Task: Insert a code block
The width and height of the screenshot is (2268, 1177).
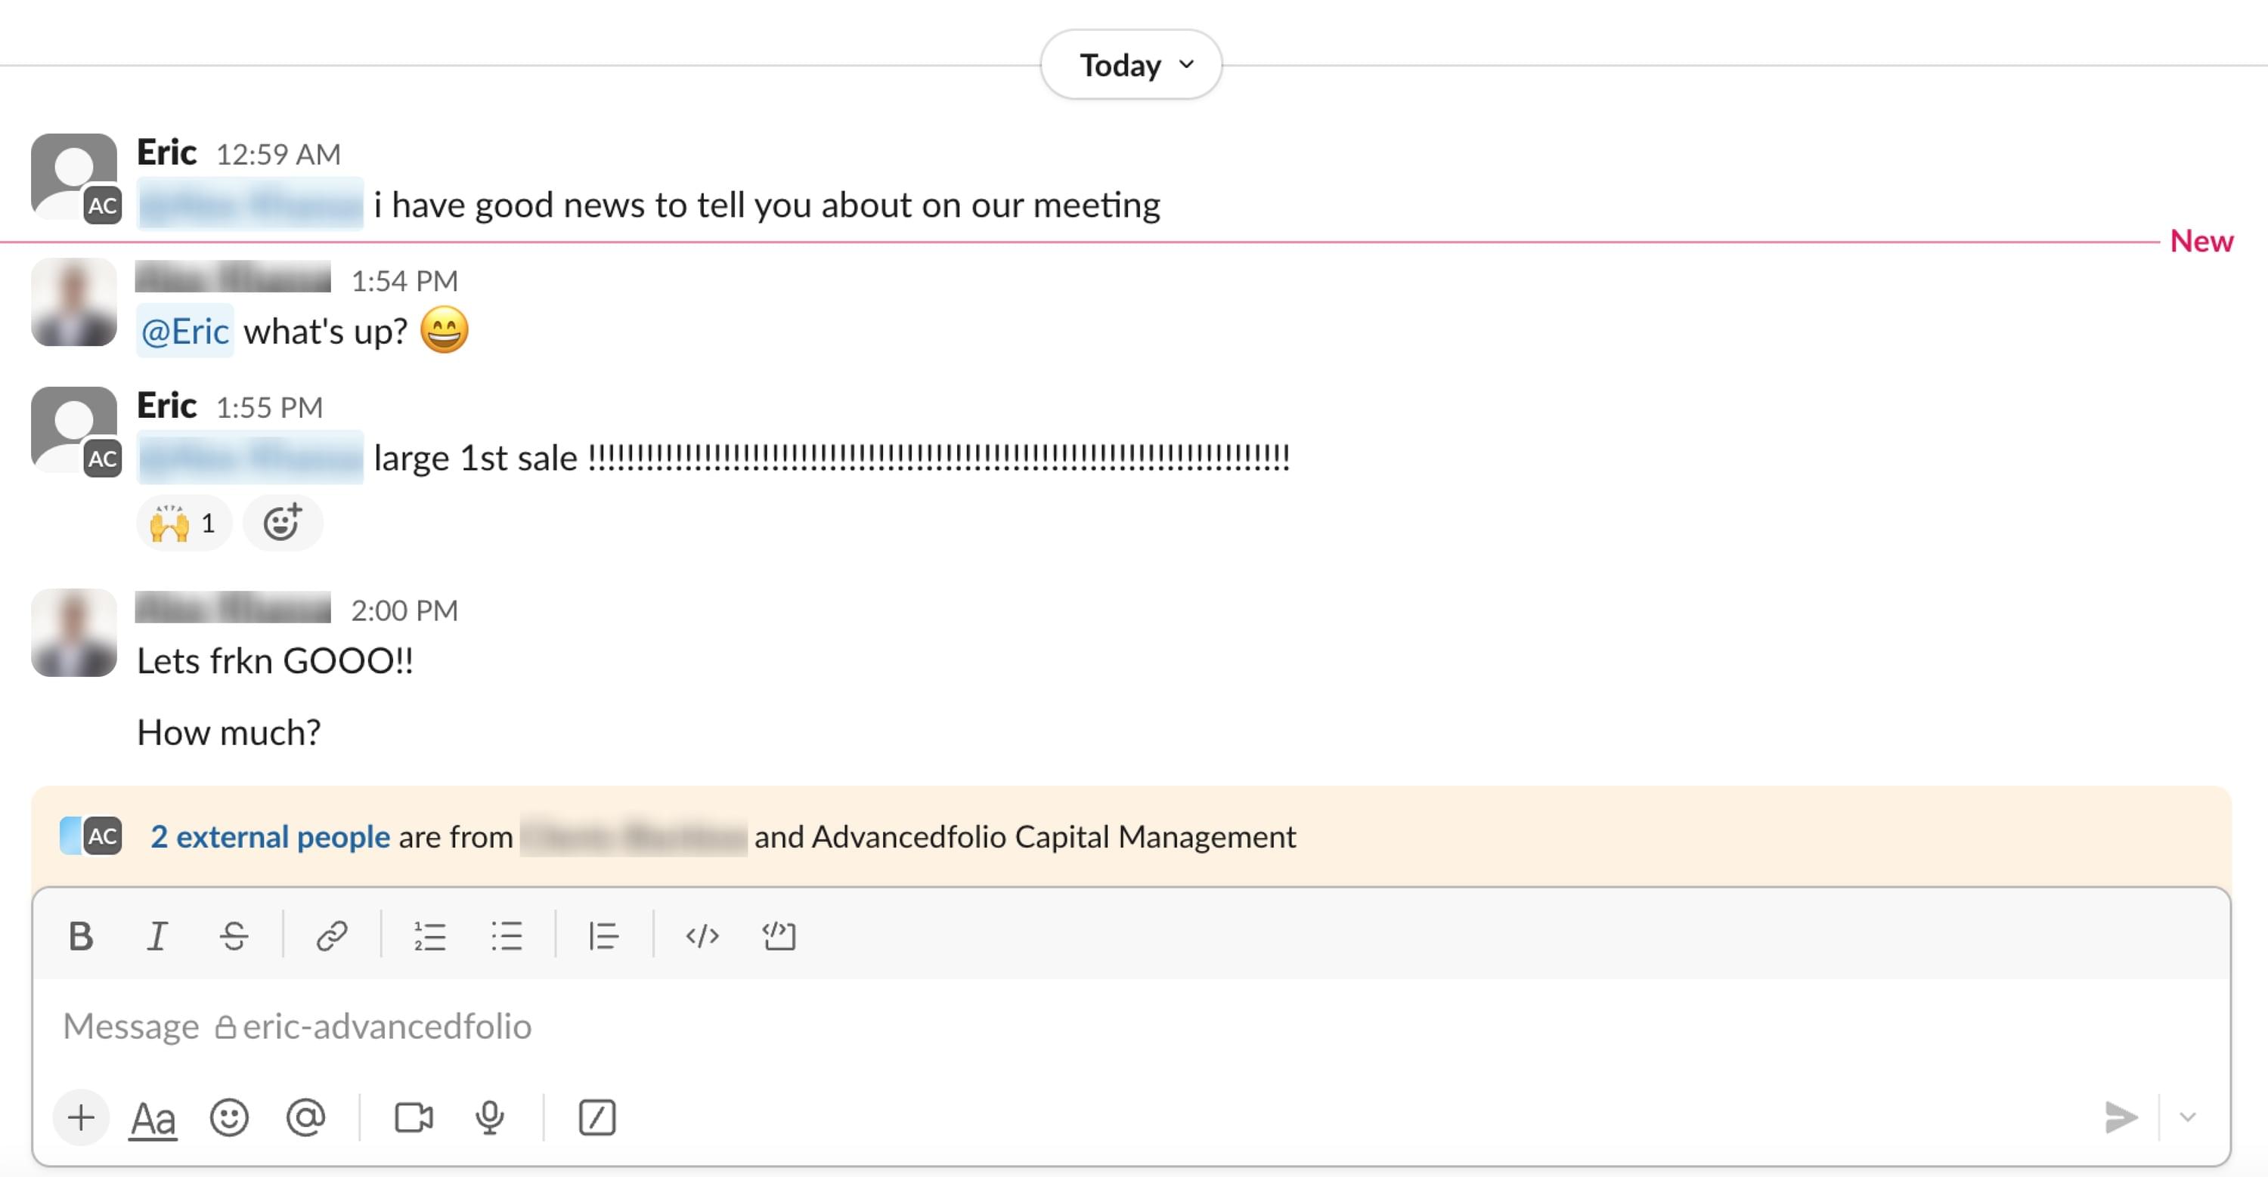Action: click(779, 936)
